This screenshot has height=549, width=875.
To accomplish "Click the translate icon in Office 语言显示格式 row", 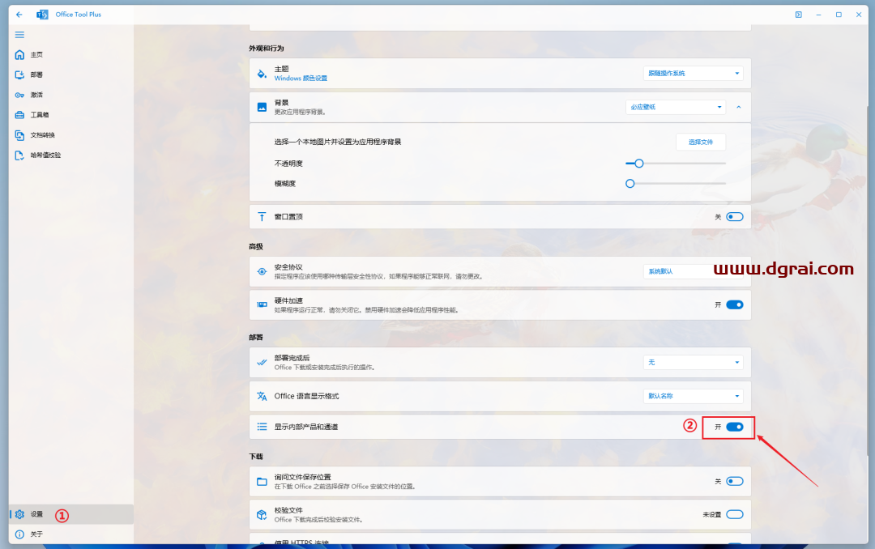I will tap(262, 396).
